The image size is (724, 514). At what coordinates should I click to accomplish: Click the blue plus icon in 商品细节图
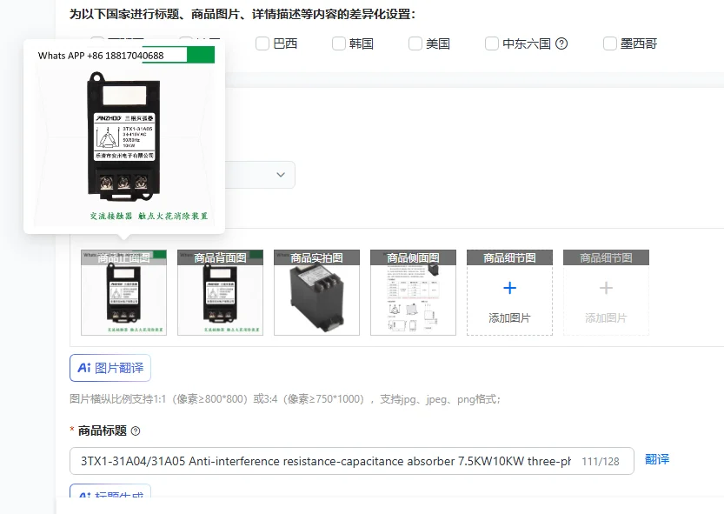(x=509, y=288)
